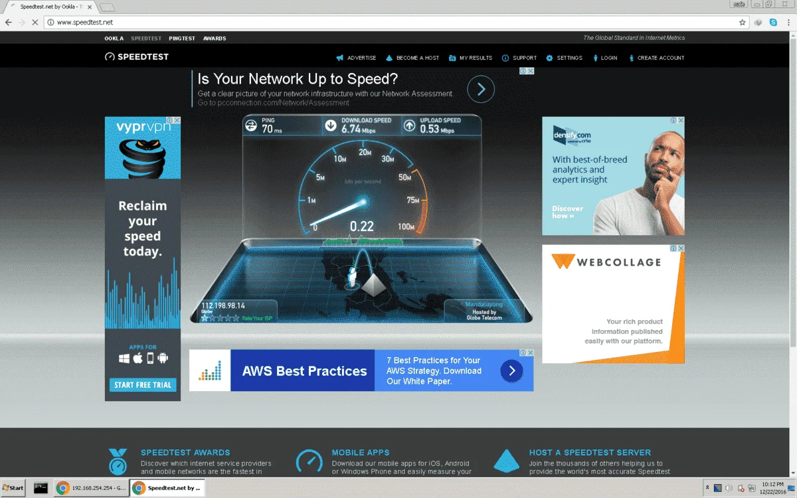
Task: Click the Speedtest logo in the header
Action: coord(137,57)
